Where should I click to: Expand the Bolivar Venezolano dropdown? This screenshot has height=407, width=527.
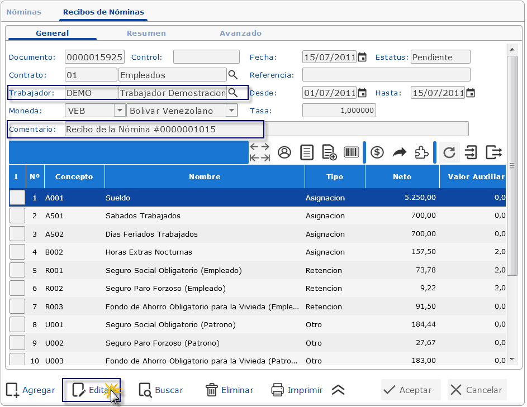pyautogui.click(x=232, y=111)
